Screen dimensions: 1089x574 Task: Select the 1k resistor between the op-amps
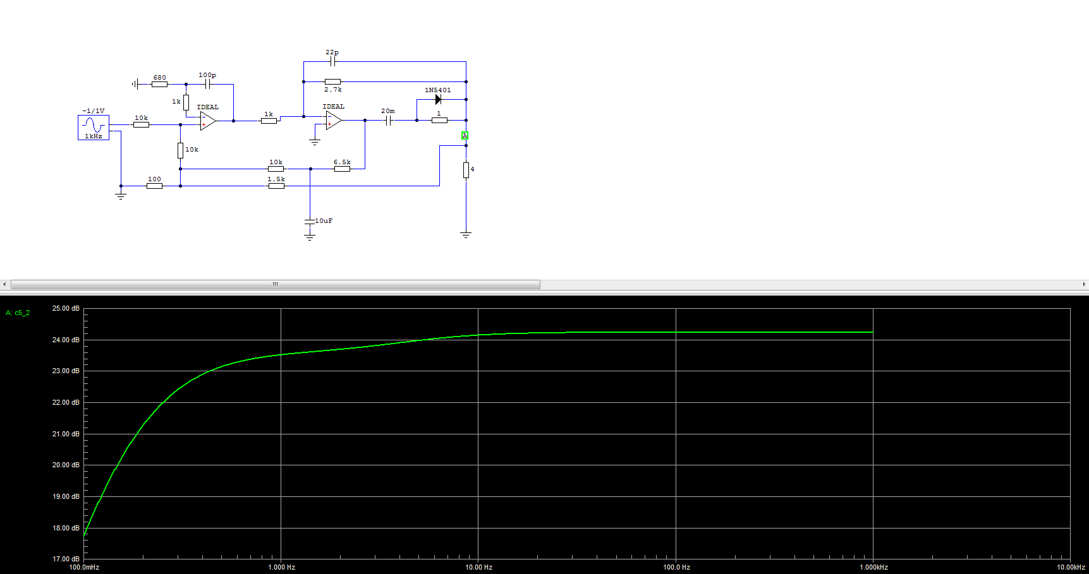pyautogui.click(x=269, y=120)
